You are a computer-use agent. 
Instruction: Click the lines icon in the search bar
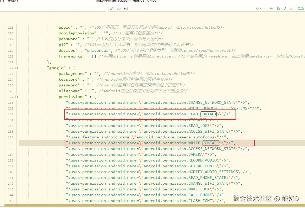click(x=292, y=8)
